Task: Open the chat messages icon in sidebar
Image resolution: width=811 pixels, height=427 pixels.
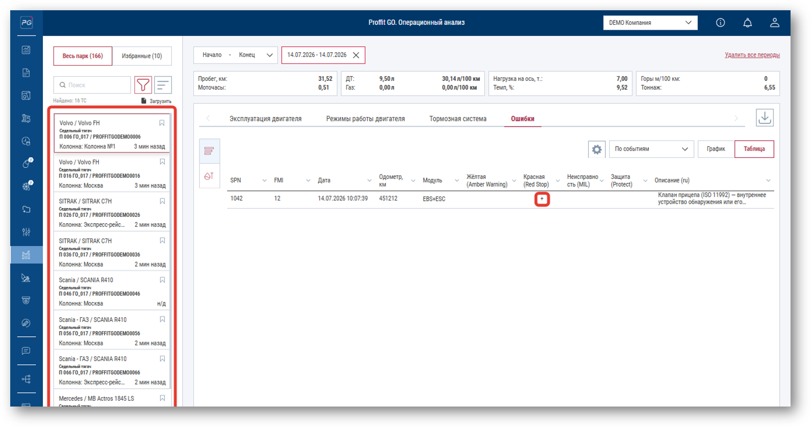Action: [x=26, y=351]
